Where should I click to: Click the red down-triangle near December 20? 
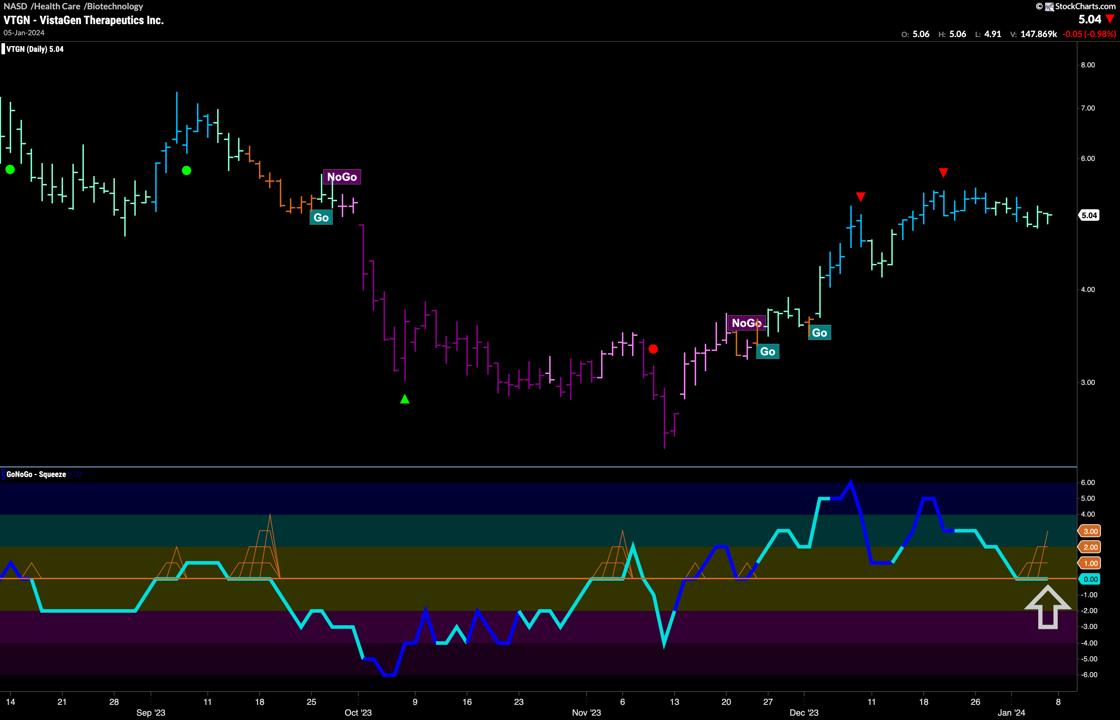943,173
